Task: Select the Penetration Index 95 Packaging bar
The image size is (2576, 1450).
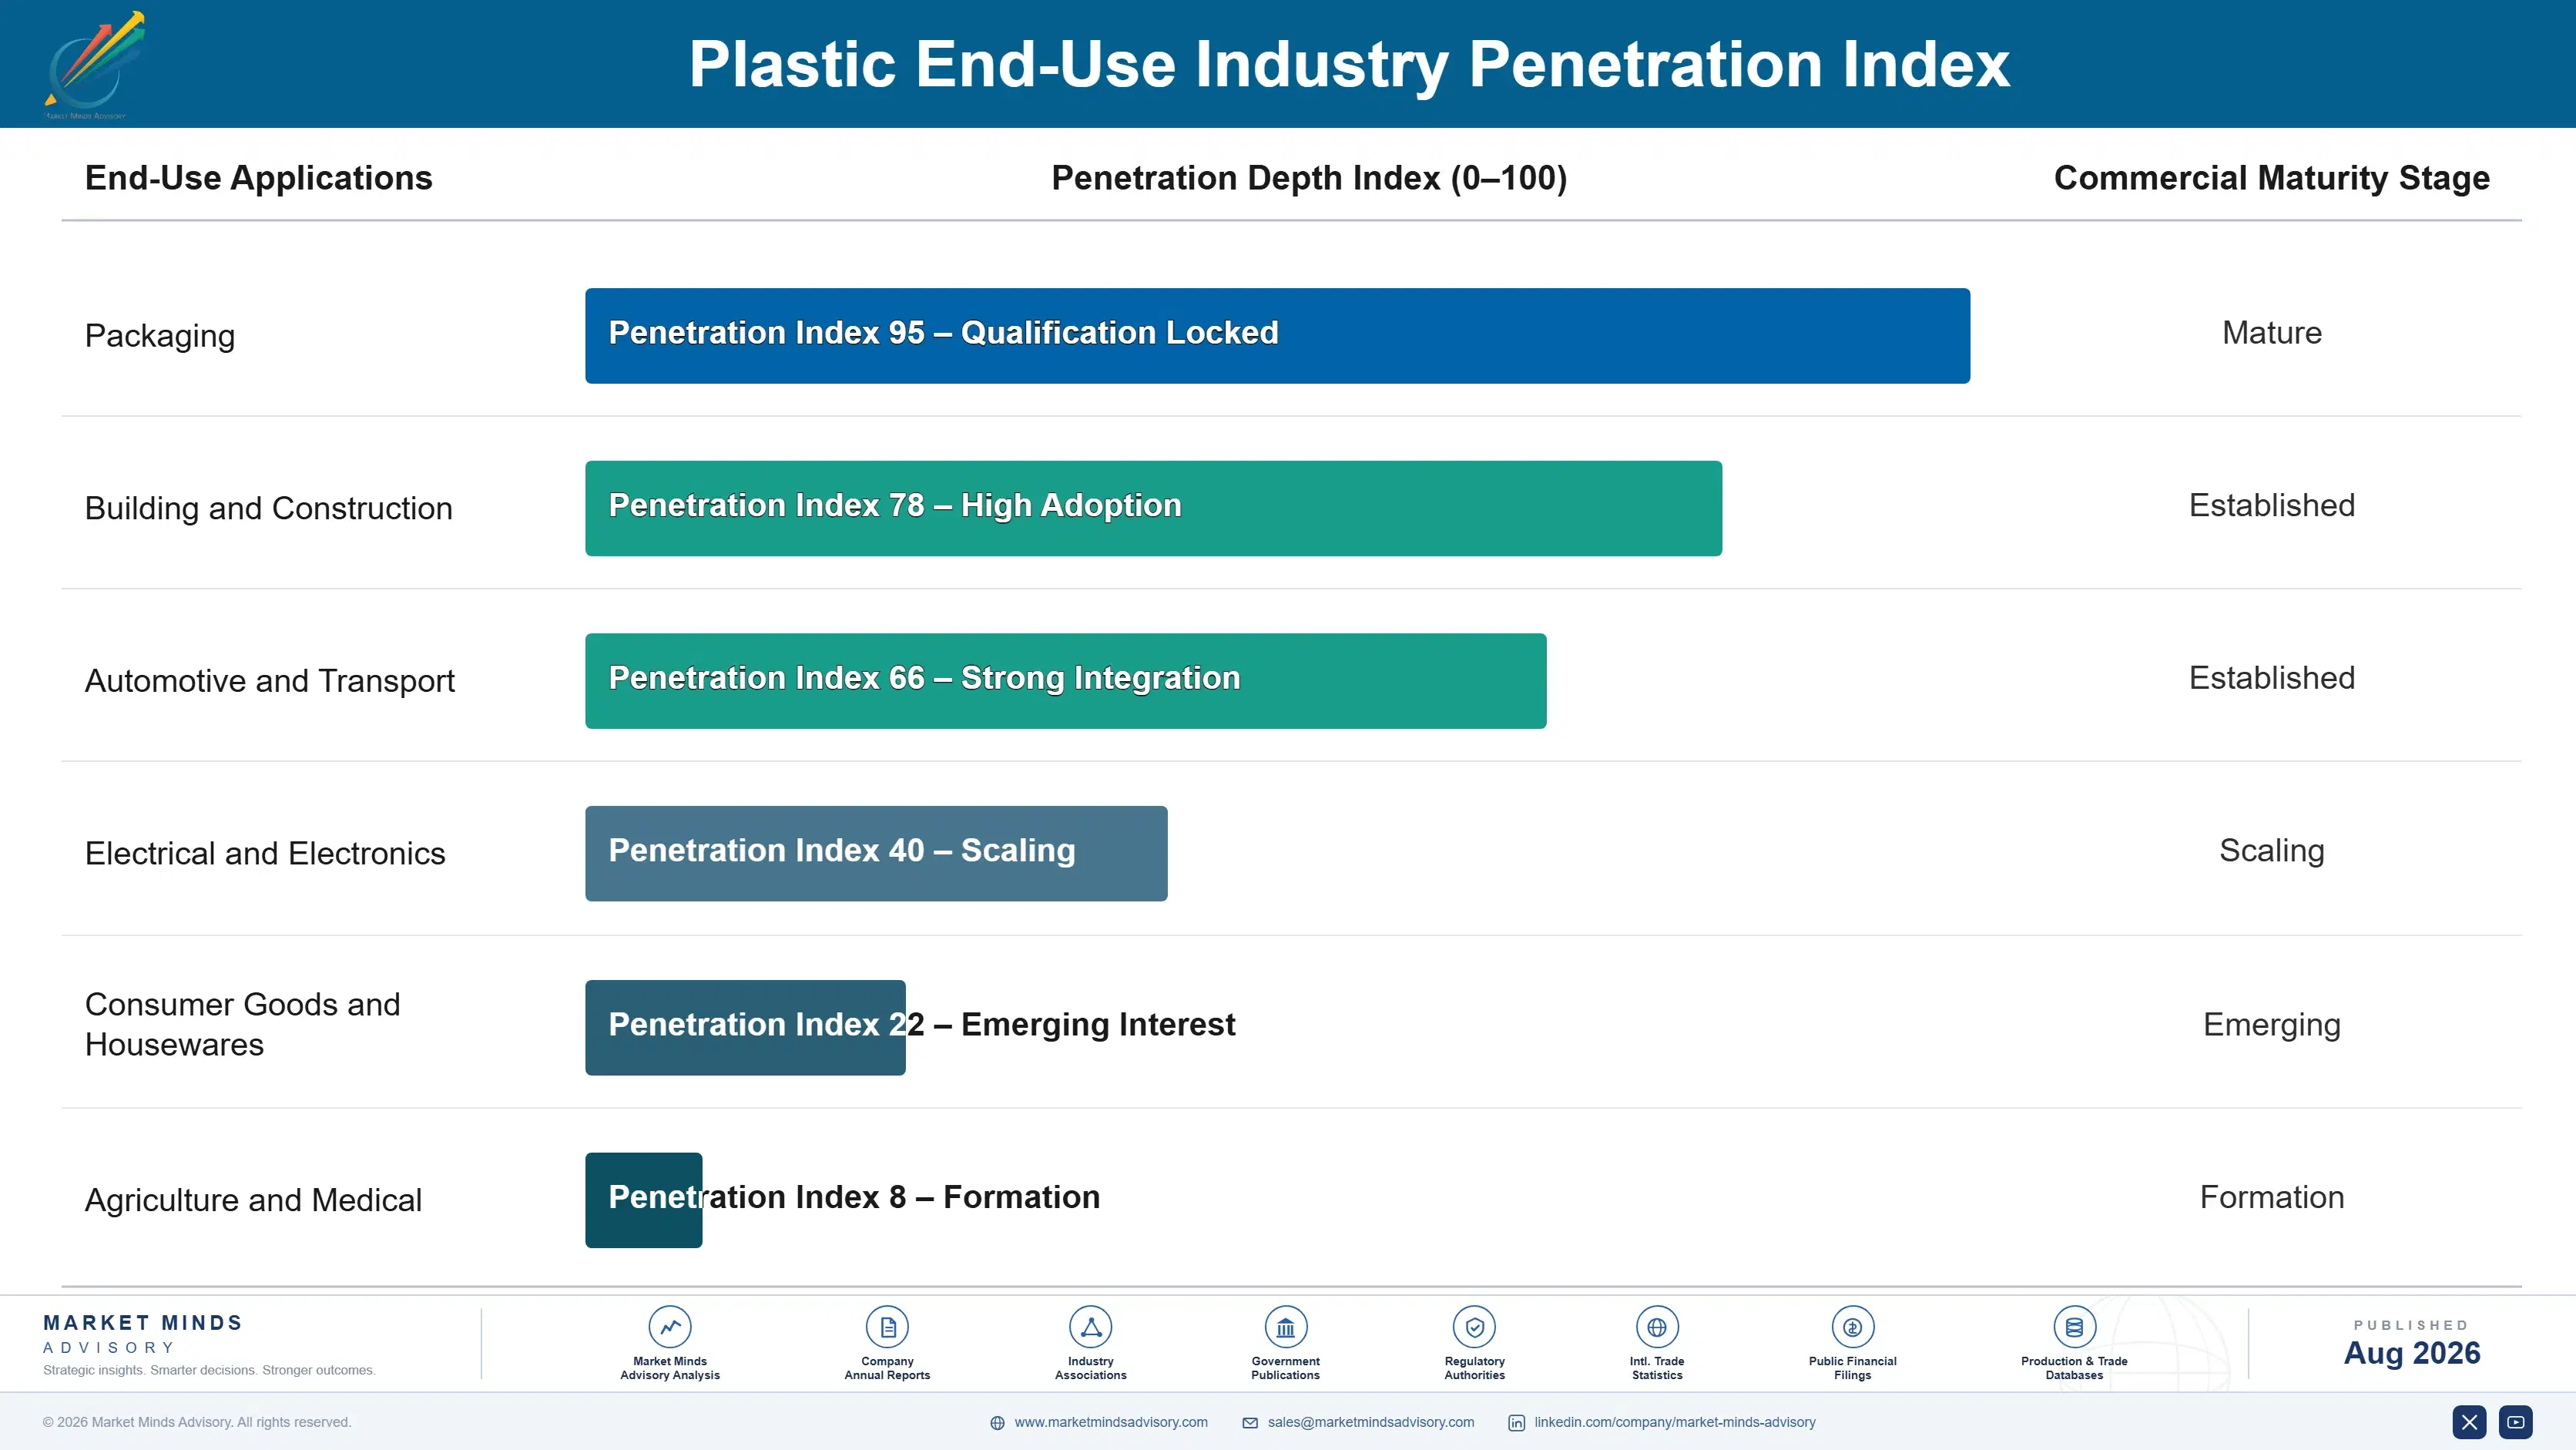Action: click(1277, 336)
